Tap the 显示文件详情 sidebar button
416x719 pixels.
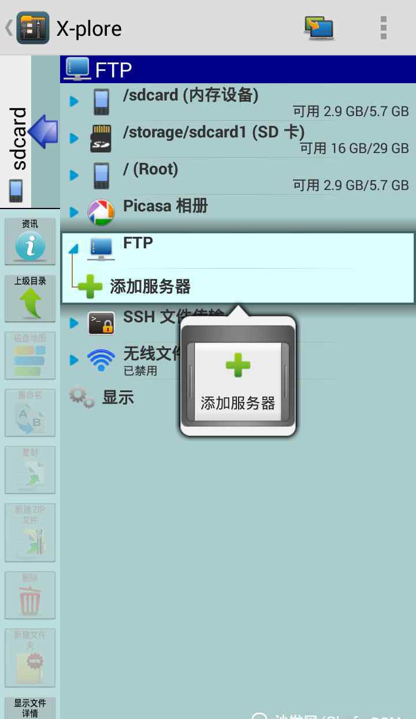click(30, 708)
